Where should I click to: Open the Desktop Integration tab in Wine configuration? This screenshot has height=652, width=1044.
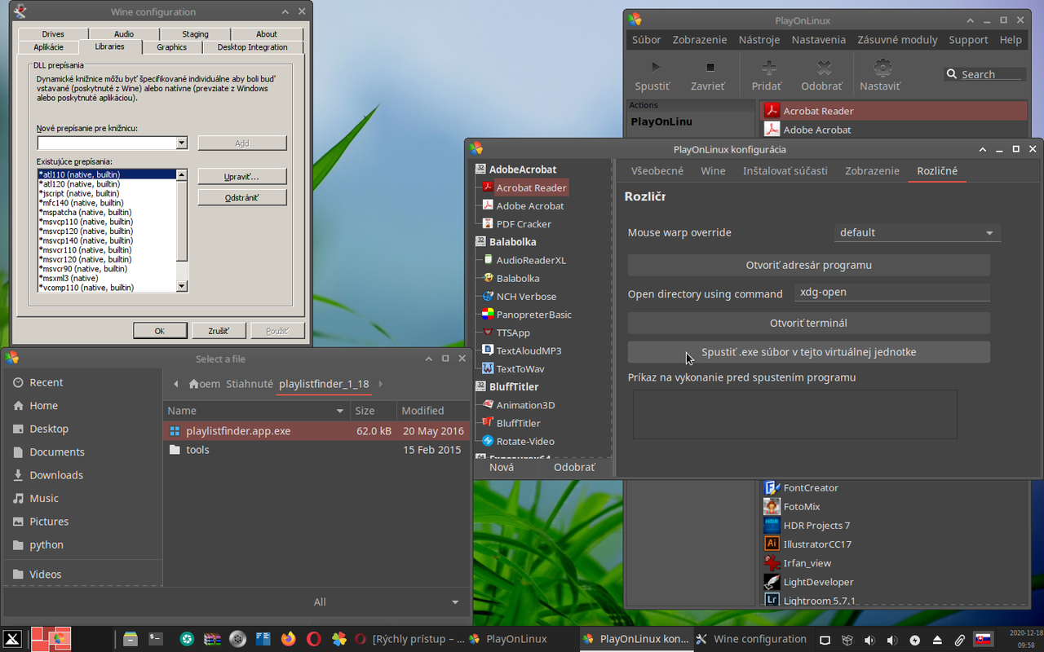252,47
